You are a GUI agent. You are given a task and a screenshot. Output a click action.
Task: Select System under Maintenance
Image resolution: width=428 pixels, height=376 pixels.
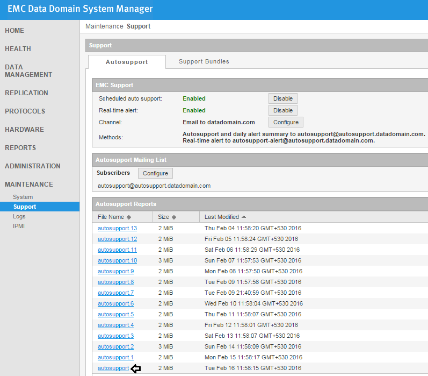(x=23, y=197)
